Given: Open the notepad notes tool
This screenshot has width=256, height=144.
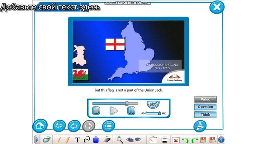Looking at the screenshot, I should (x=153, y=140).
